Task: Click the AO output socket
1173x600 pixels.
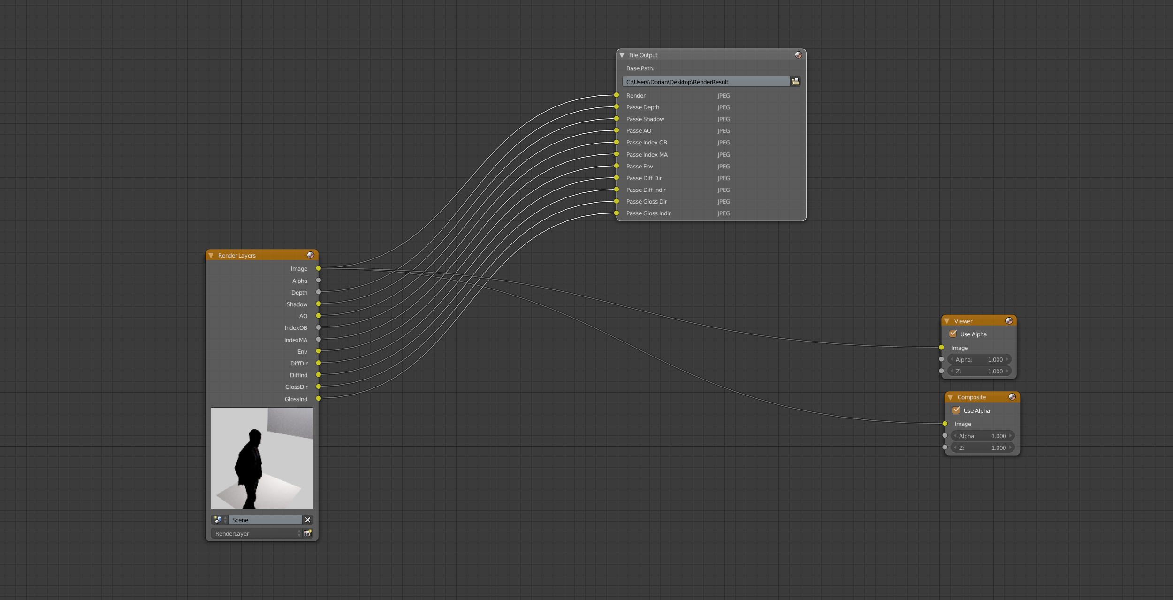Action: [x=318, y=316]
